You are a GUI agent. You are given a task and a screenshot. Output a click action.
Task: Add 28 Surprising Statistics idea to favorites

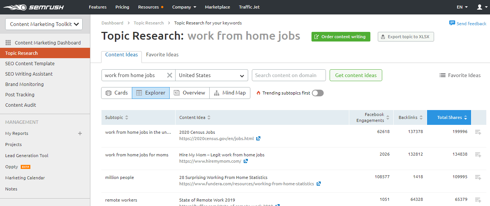(478, 177)
